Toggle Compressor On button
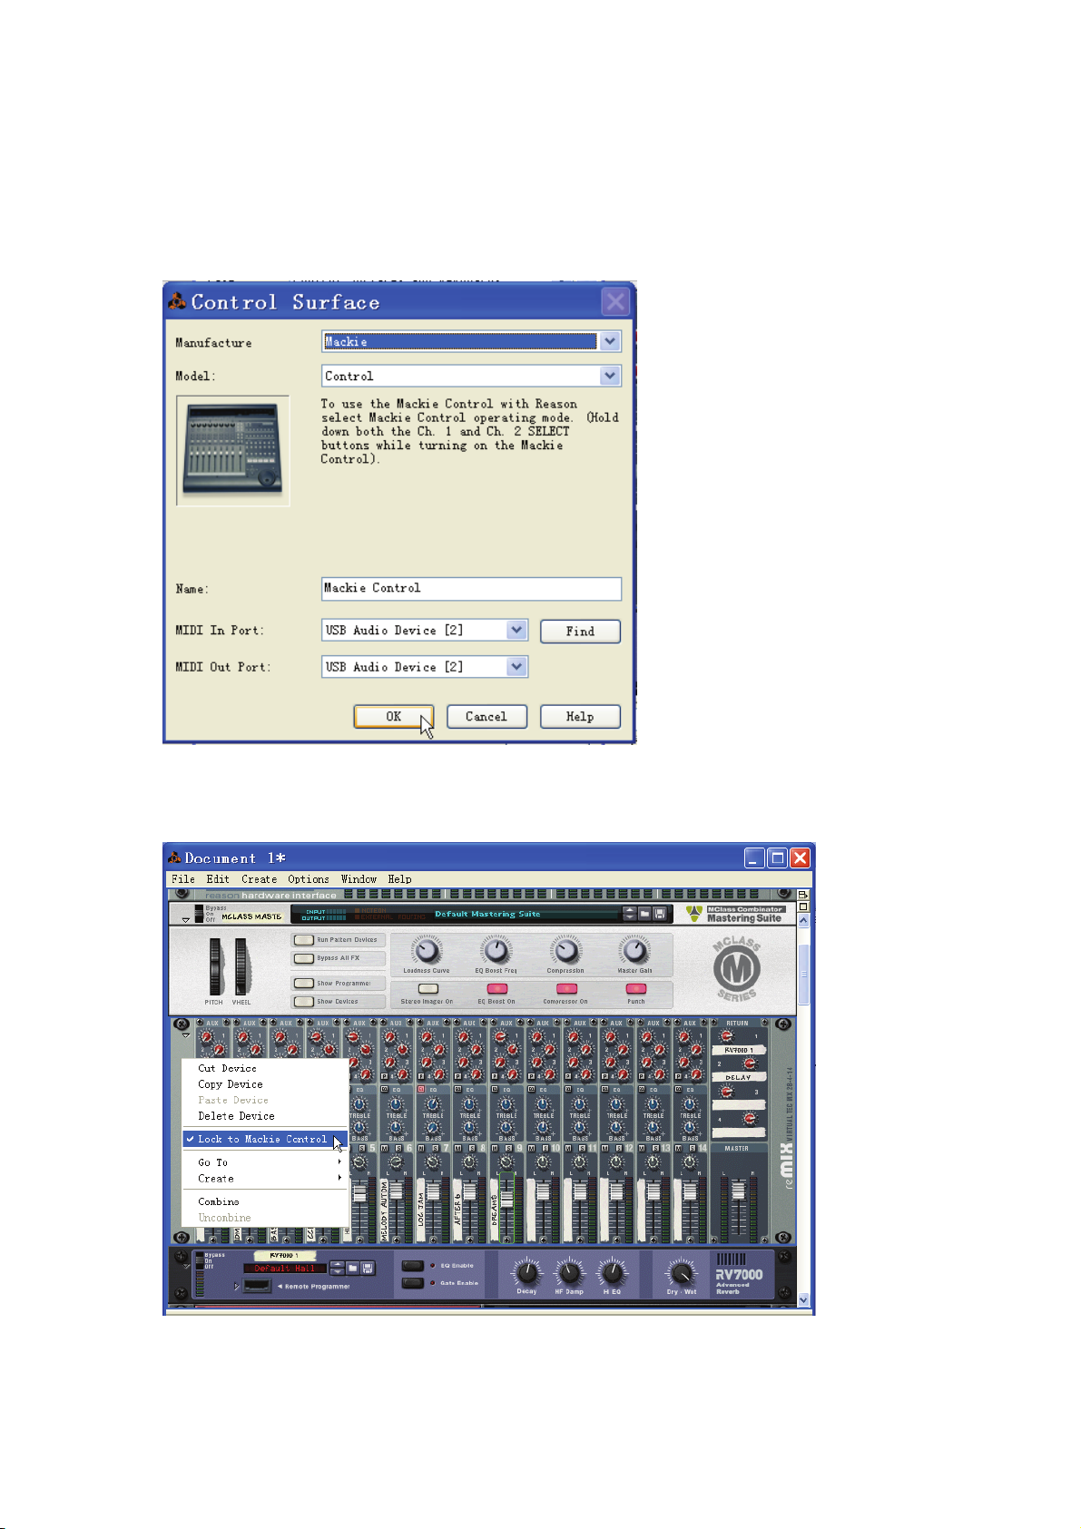This screenshot has height=1529, width=1081. 565,989
